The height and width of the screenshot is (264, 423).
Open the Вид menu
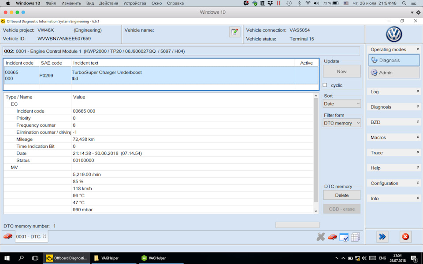coord(90,3)
